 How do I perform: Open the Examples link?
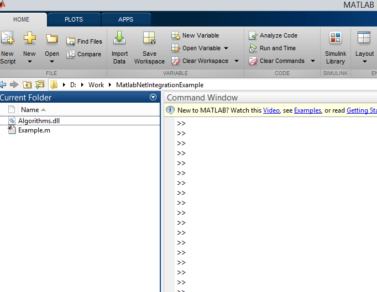click(x=307, y=110)
